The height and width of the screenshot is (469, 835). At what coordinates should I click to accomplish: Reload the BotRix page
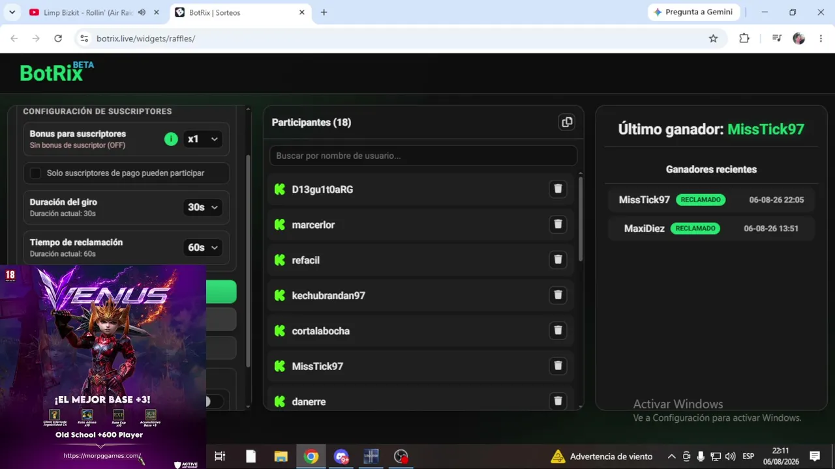(58, 38)
